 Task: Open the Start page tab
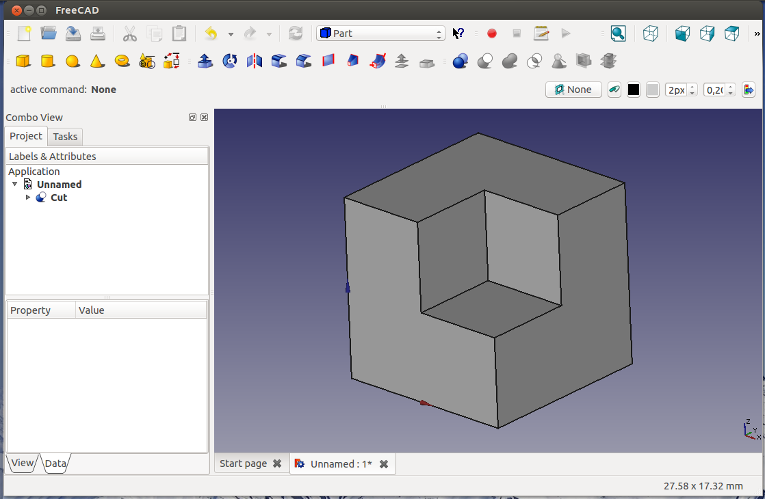pyautogui.click(x=243, y=463)
